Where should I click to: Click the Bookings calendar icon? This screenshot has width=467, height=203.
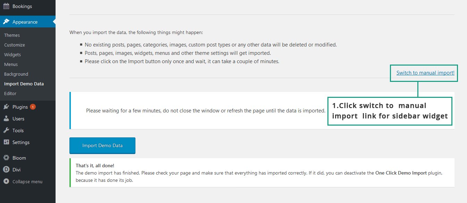click(x=6, y=6)
